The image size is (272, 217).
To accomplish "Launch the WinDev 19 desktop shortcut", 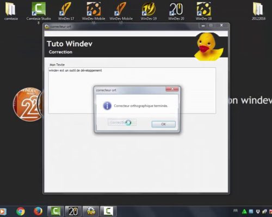I will [149, 11].
